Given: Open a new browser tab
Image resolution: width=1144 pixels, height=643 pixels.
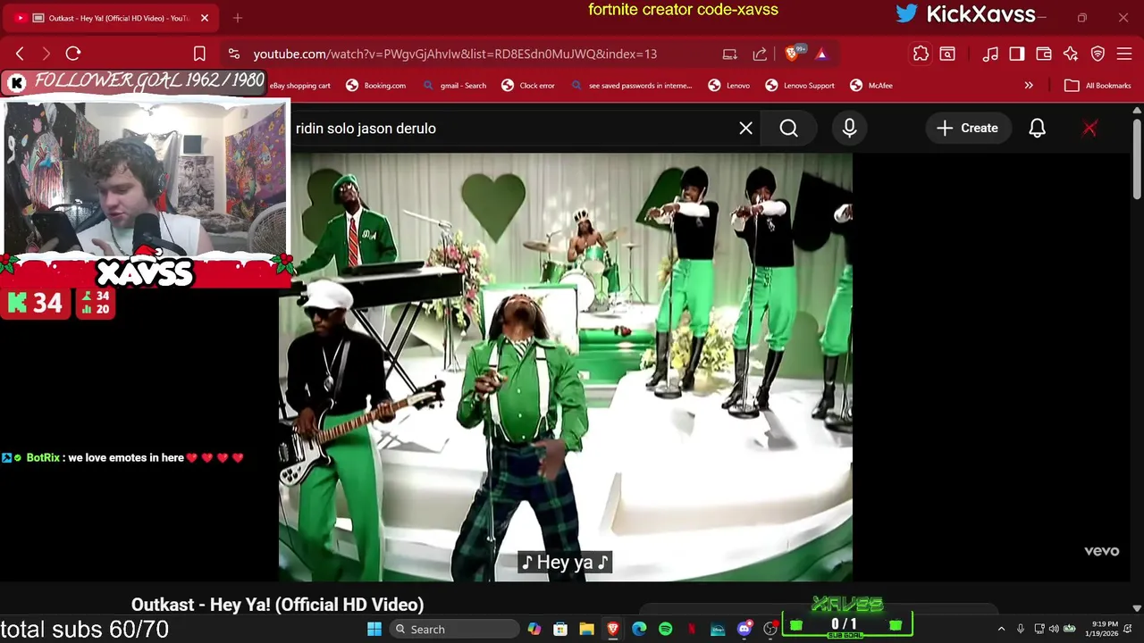Looking at the screenshot, I should (237, 18).
